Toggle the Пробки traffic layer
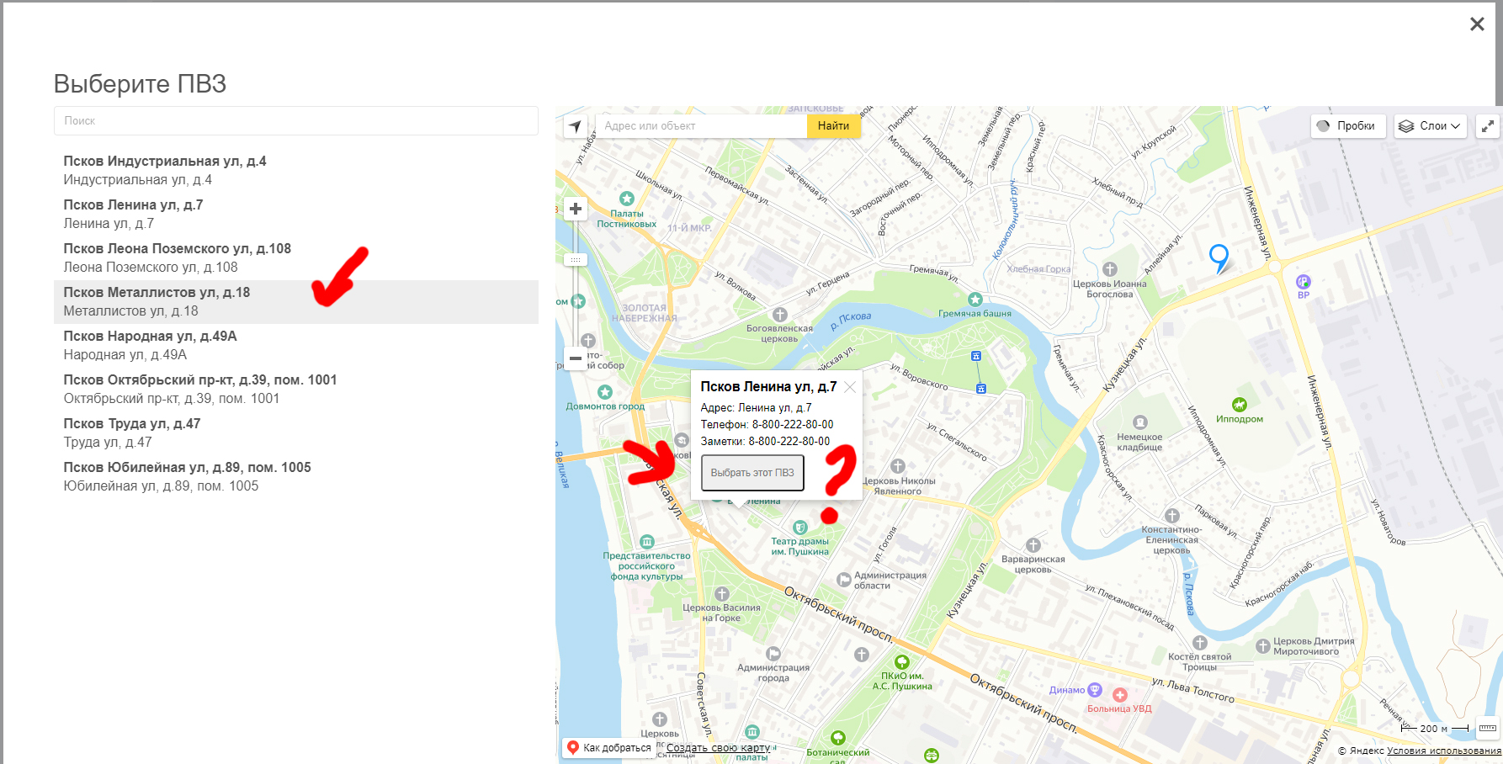 point(1347,126)
